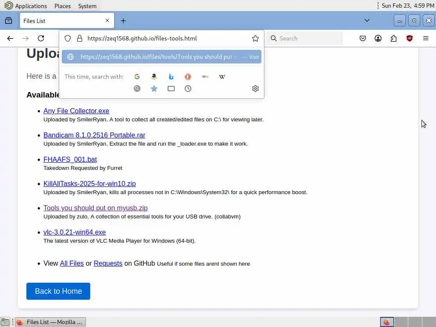The width and height of the screenshot is (436, 327).
Task: Open the uBlock Origin extension icon
Action: (x=409, y=38)
